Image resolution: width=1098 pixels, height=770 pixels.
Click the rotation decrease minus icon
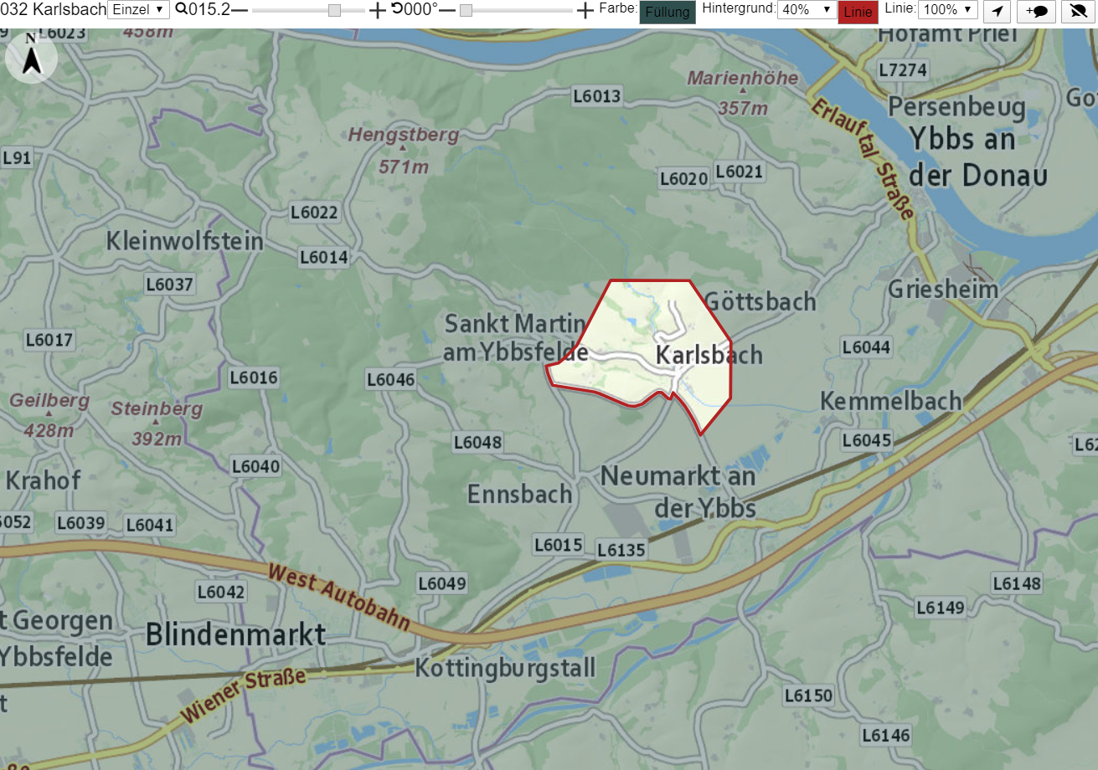[x=447, y=10]
